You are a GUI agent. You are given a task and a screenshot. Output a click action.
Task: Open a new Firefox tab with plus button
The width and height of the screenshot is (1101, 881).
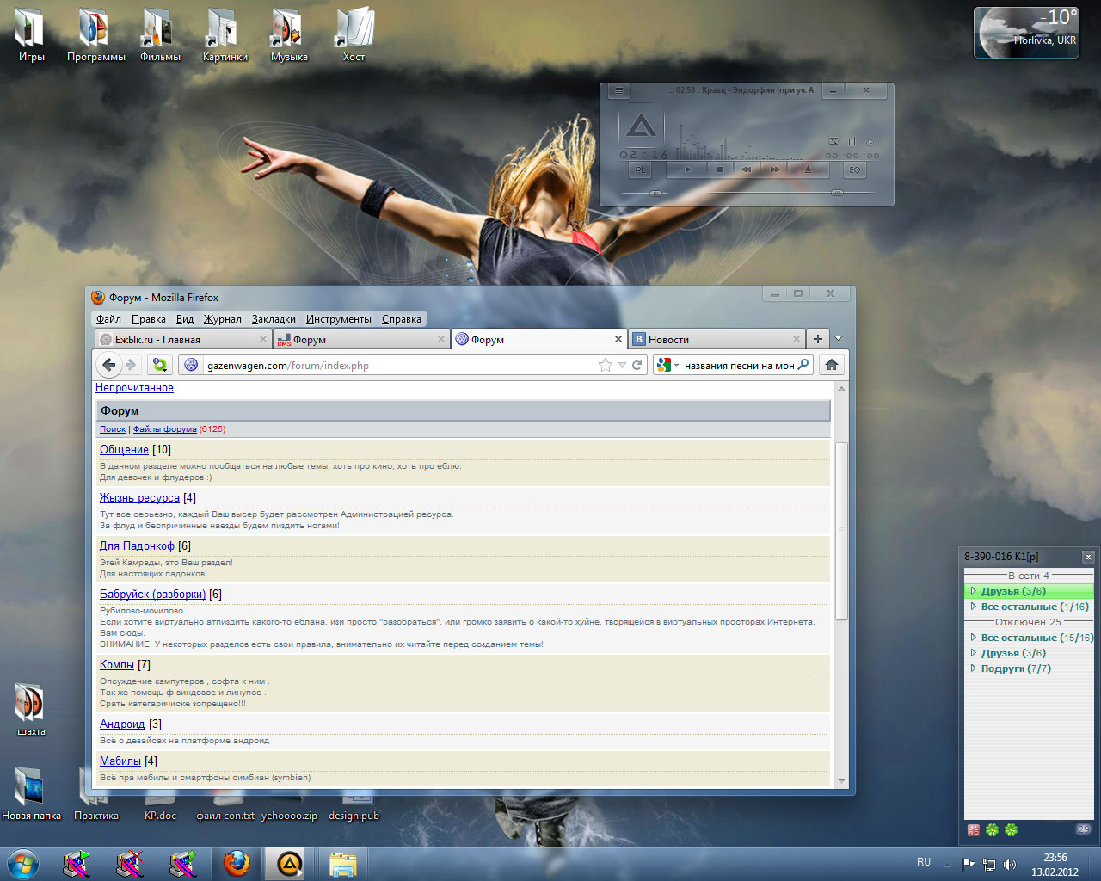pos(817,339)
